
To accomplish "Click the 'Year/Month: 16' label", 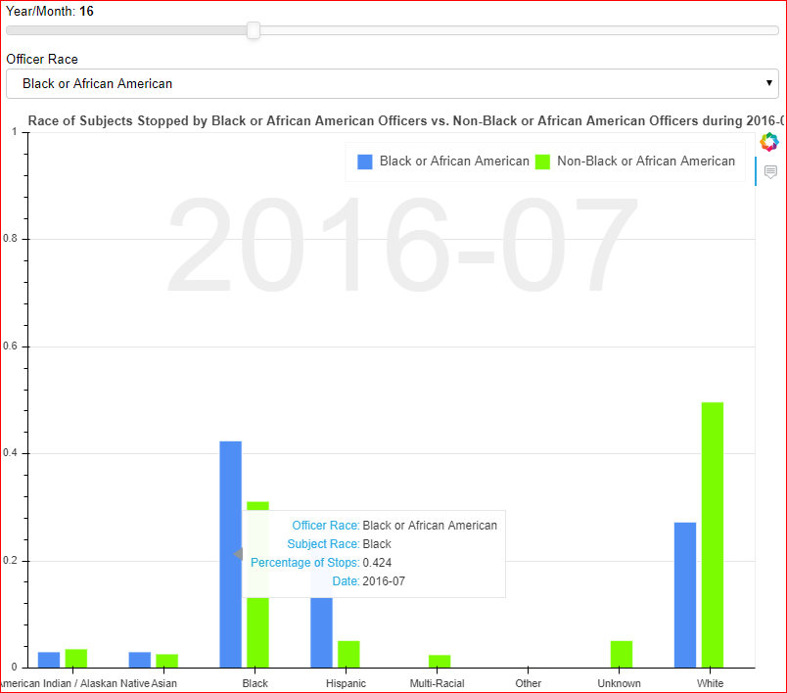I will [50, 11].
